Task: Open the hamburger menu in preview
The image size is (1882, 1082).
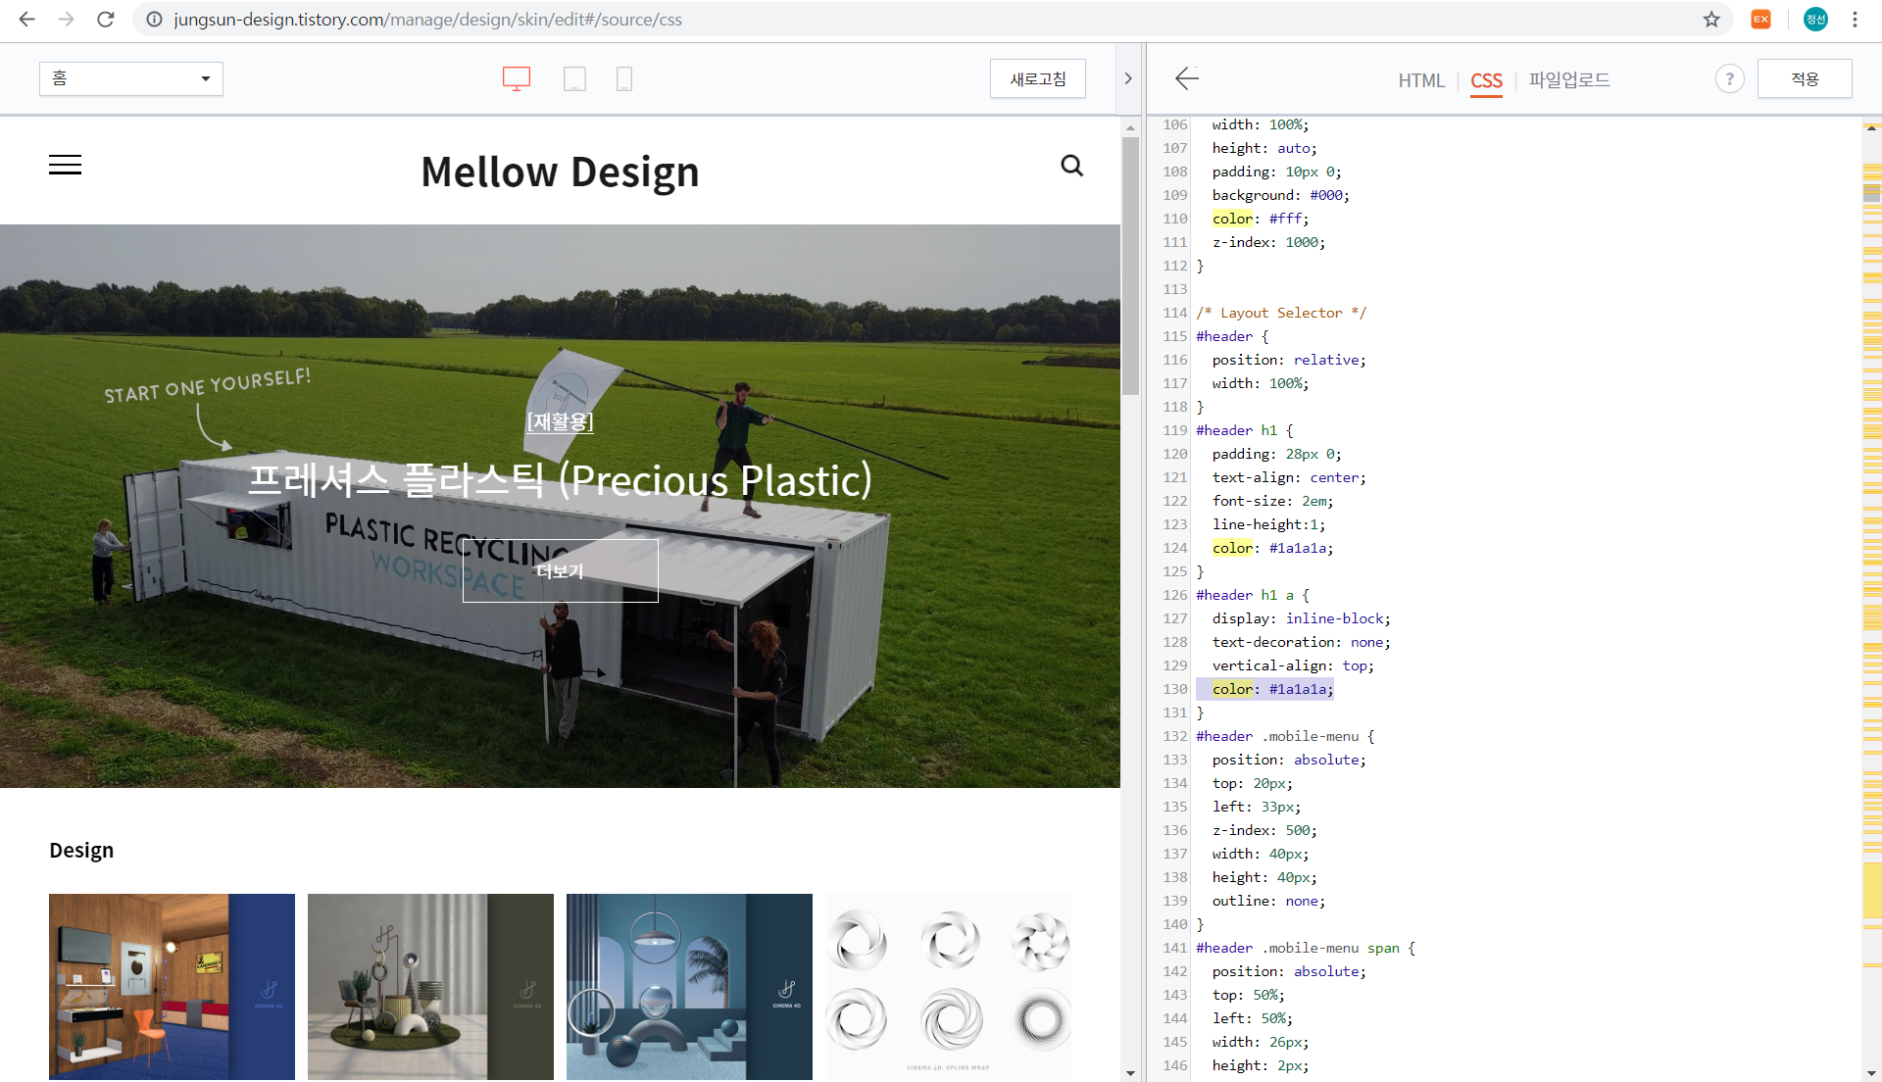Action: (65, 165)
